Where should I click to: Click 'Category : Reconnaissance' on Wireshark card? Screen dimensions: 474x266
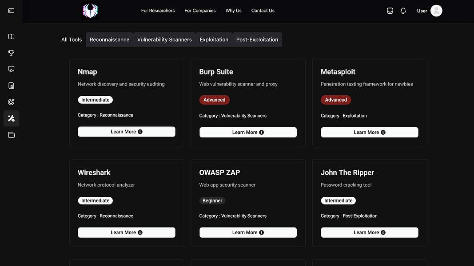tap(105, 216)
